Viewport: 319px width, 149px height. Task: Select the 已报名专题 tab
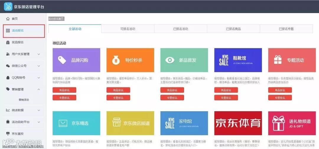tap(286, 29)
